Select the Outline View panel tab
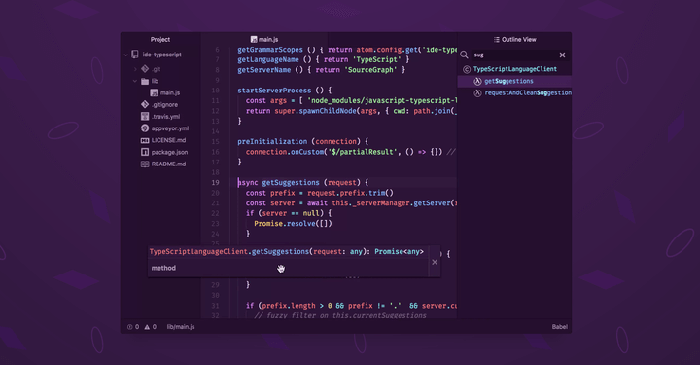 514,39
